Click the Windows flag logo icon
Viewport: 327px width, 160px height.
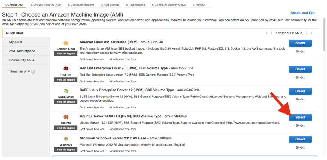[x=66, y=139]
